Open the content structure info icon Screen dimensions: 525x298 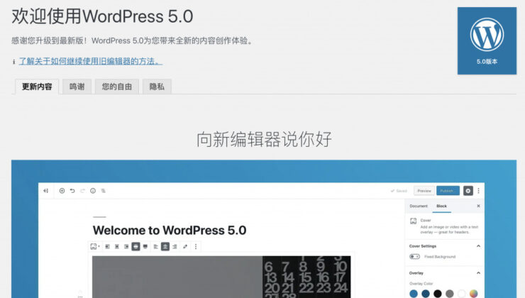[93, 191]
